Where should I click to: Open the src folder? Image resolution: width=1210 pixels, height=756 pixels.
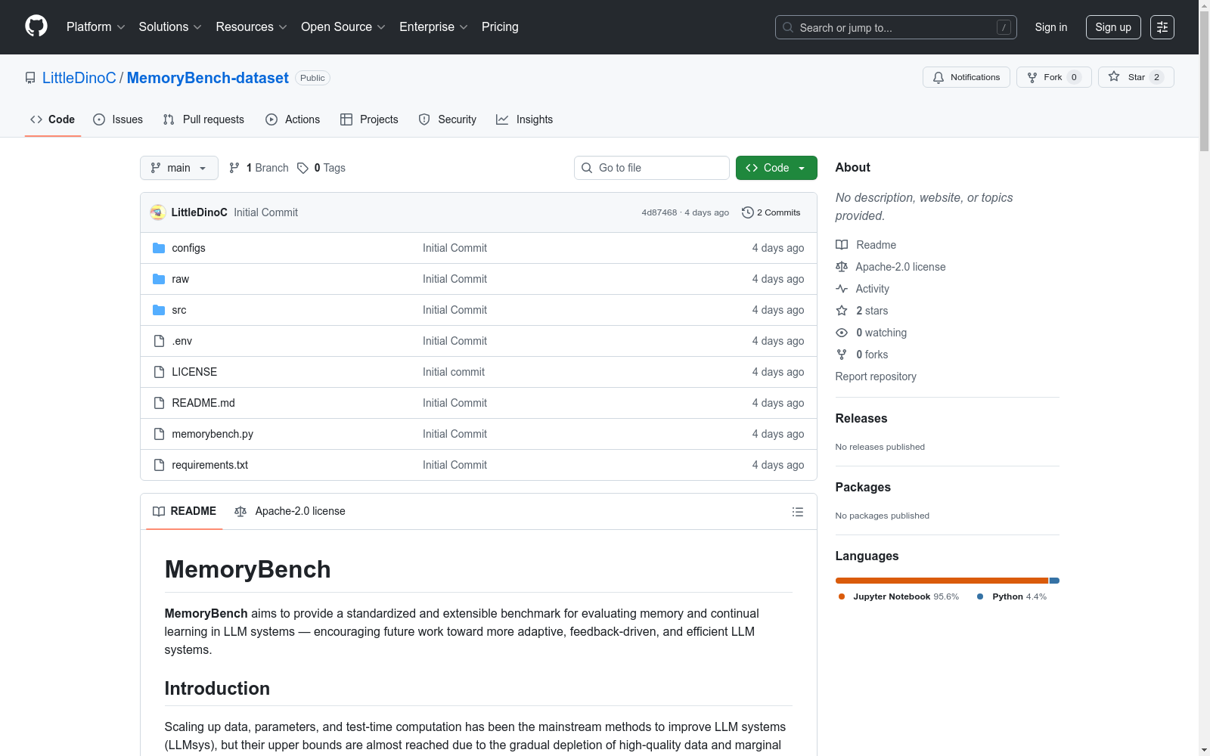pyautogui.click(x=178, y=310)
